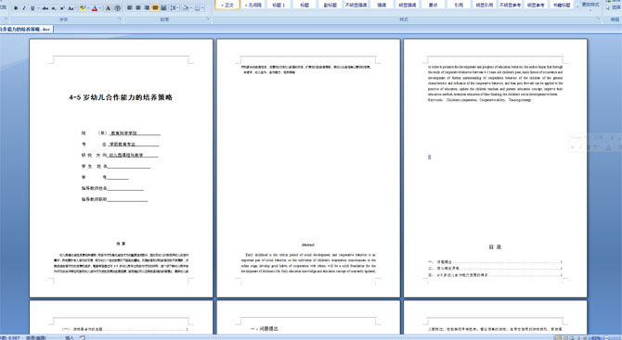Center align the paragraph

(x=138, y=8)
